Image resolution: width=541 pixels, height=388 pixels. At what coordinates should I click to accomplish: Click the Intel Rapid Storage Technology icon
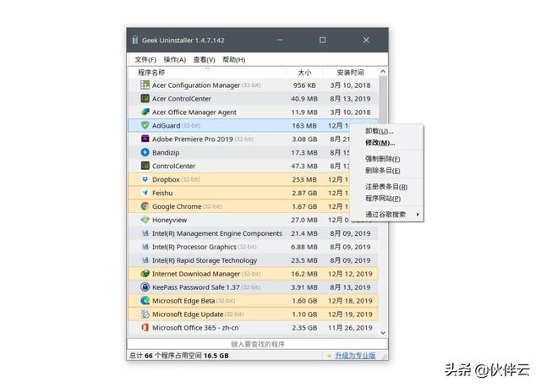click(145, 260)
